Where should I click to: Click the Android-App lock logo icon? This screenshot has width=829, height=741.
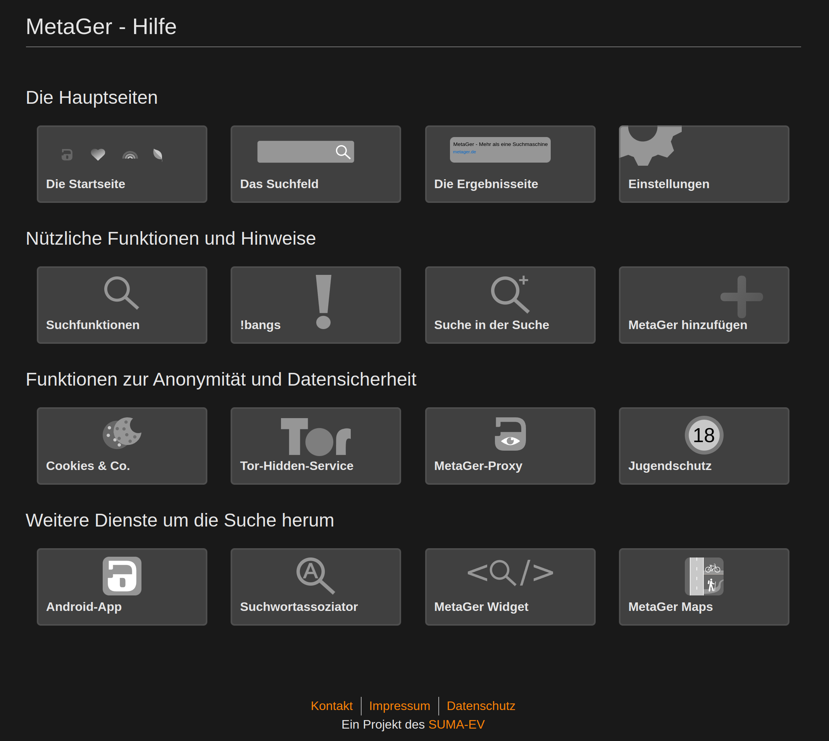point(122,576)
